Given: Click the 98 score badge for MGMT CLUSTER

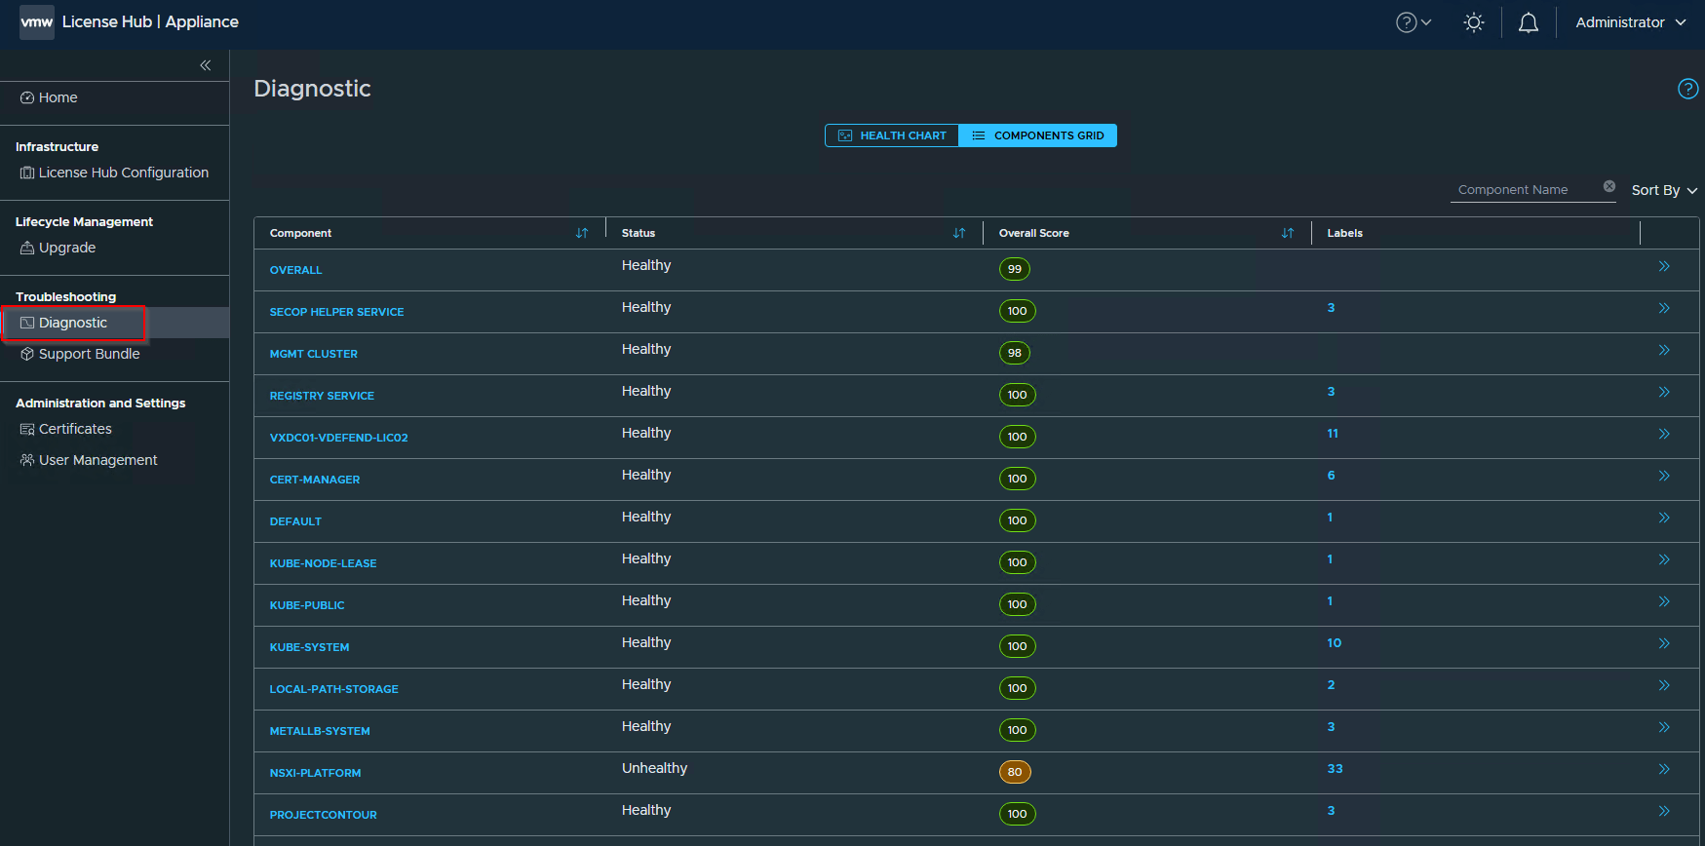Looking at the screenshot, I should 1015,353.
